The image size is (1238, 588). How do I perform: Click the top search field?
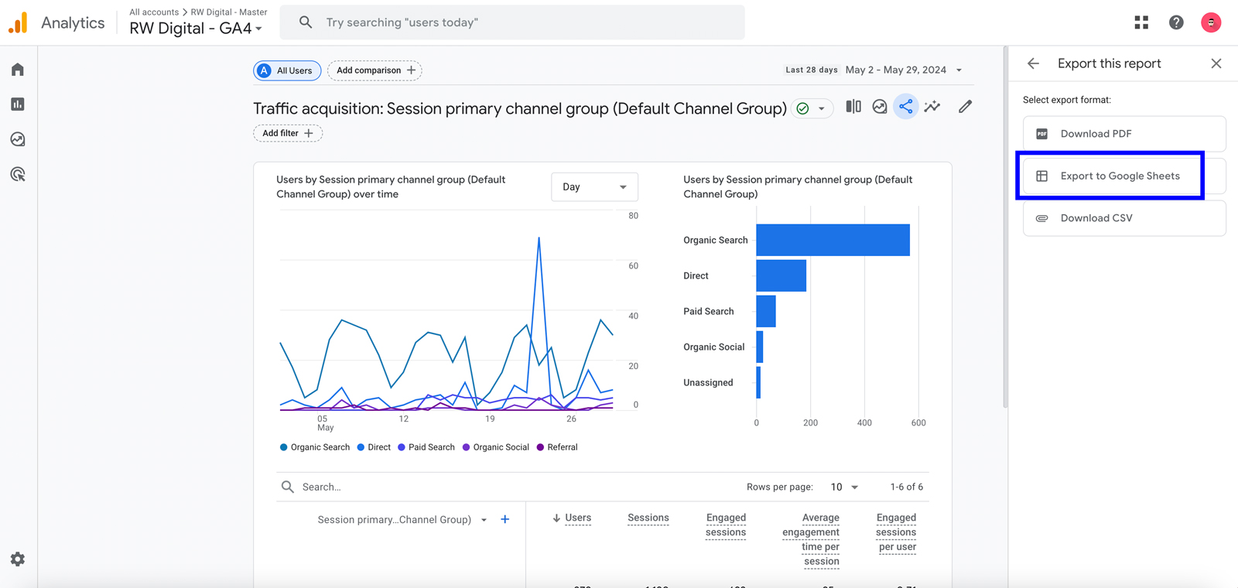point(512,22)
